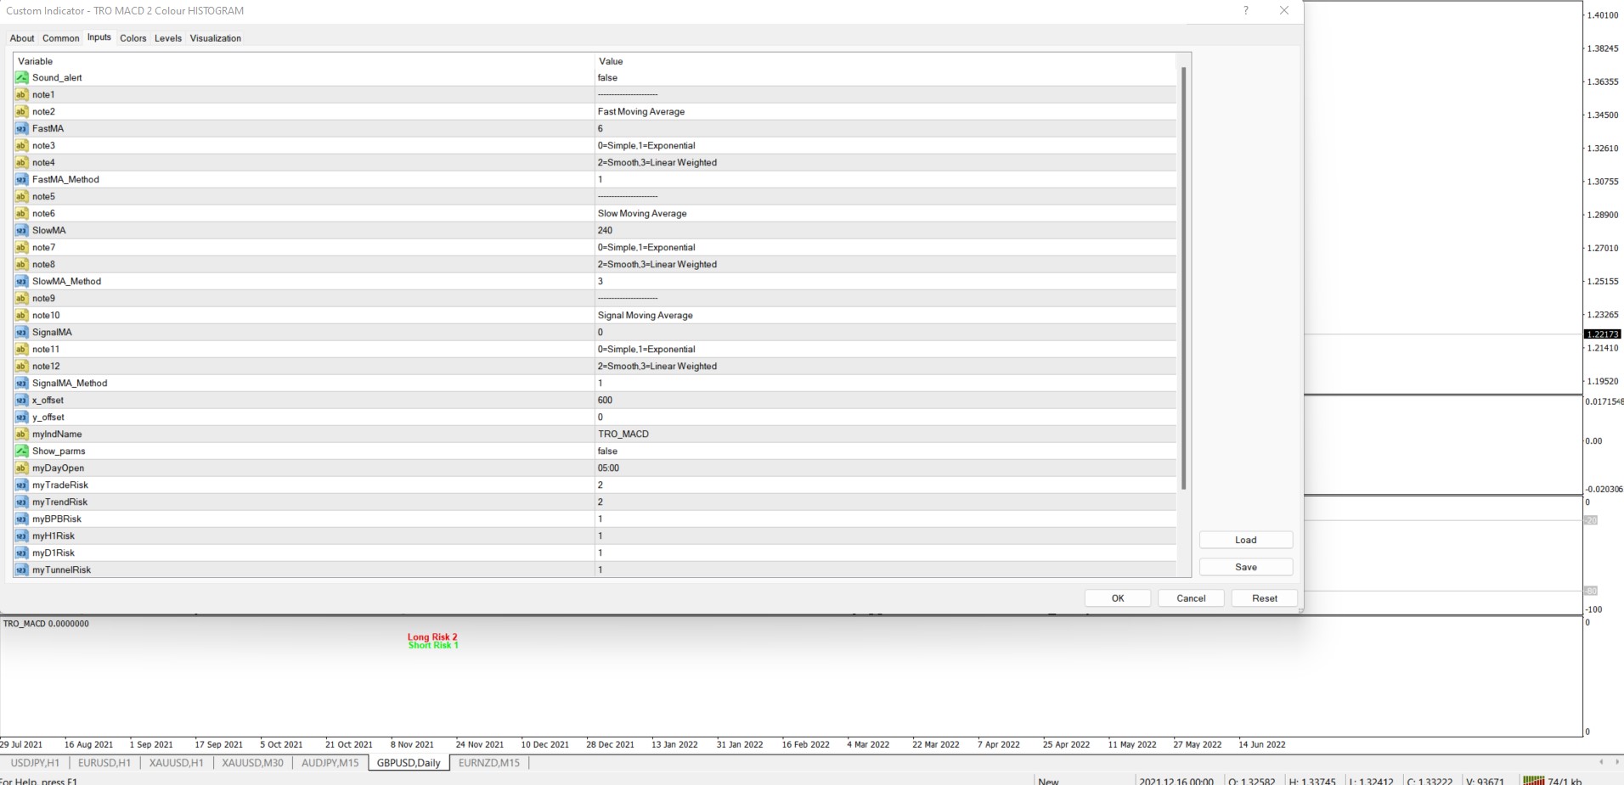The height and width of the screenshot is (785, 1624).
Task: Click the boolean icon beside Sound_alert
Action: 21,77
